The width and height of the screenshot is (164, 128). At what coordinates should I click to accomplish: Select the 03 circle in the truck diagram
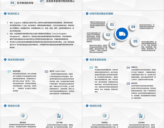tap(113, 44)
